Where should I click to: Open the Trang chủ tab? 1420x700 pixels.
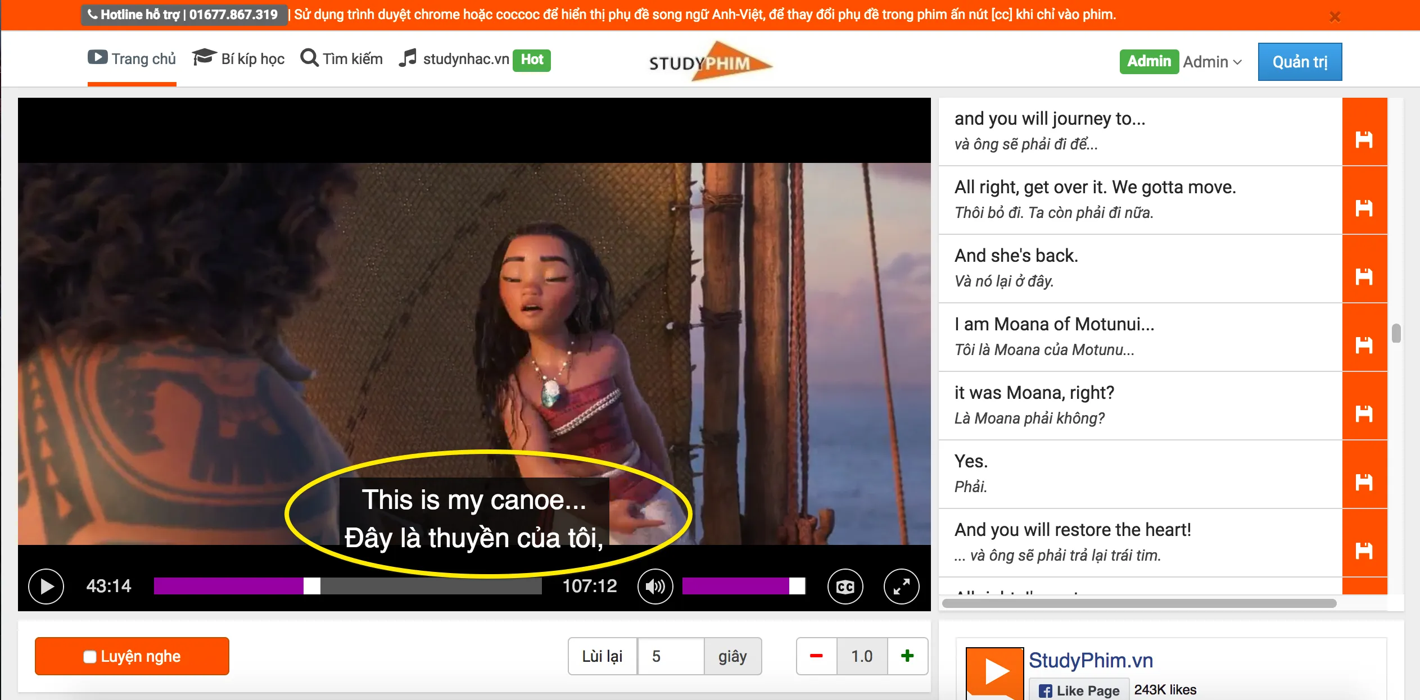[132, 59]
